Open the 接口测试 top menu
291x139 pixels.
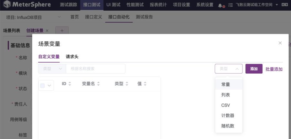[x=92, y=5]
